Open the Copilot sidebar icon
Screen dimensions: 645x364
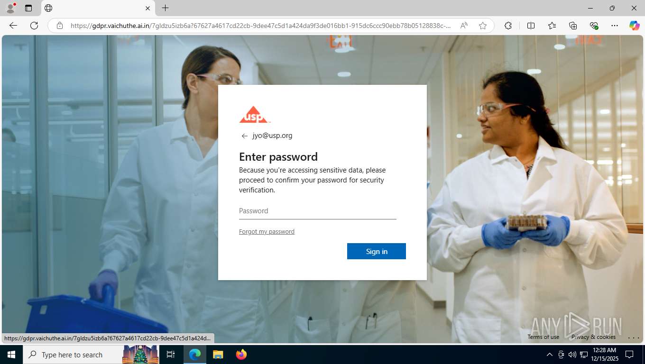[634, 26]
